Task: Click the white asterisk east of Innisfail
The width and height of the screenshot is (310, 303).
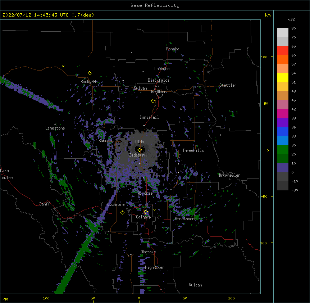Action: click(x=181, y=109)
